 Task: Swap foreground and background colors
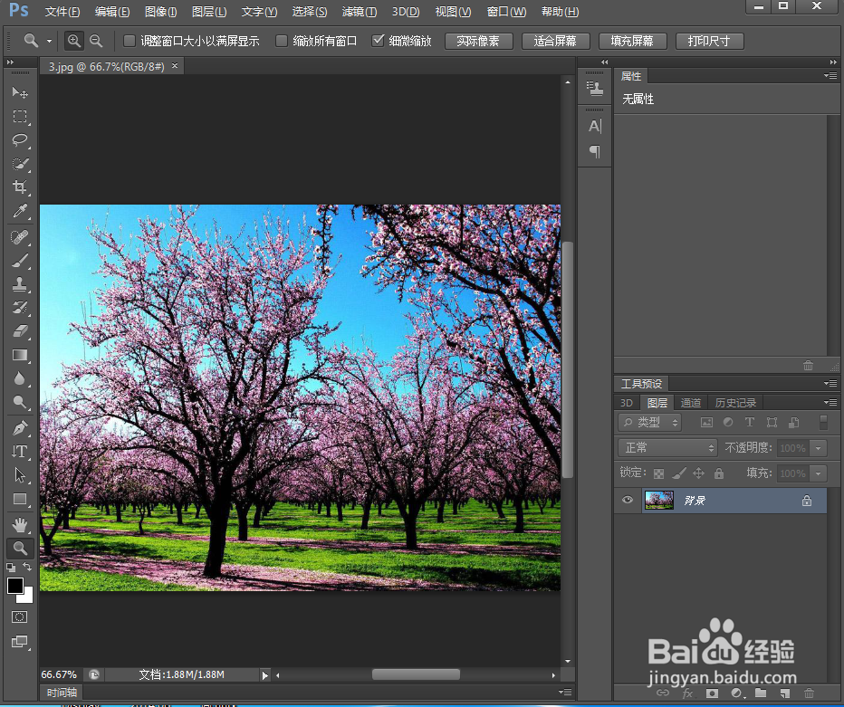pyautogui.click(x=27, y=567)
